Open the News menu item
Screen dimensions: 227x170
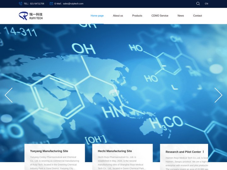click(181, 16)
